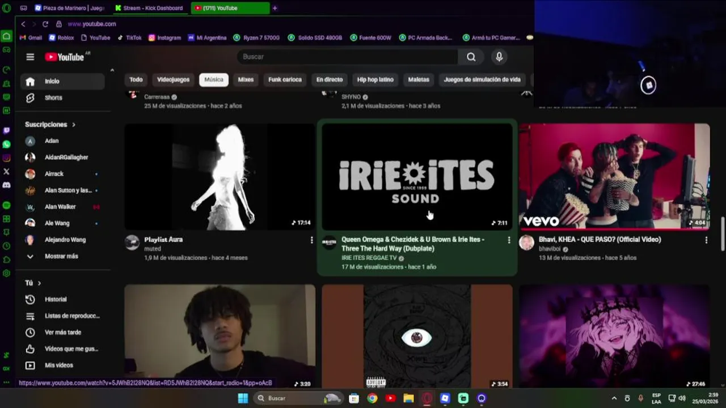Open Alan Walker subscription channel
This screenshot has height=408, width=726.
[x=62, y=207]
